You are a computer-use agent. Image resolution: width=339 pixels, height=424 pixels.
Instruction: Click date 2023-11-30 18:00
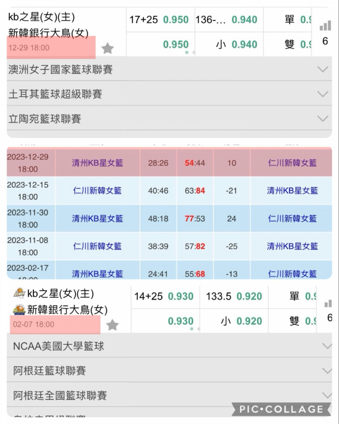[28, 218]
